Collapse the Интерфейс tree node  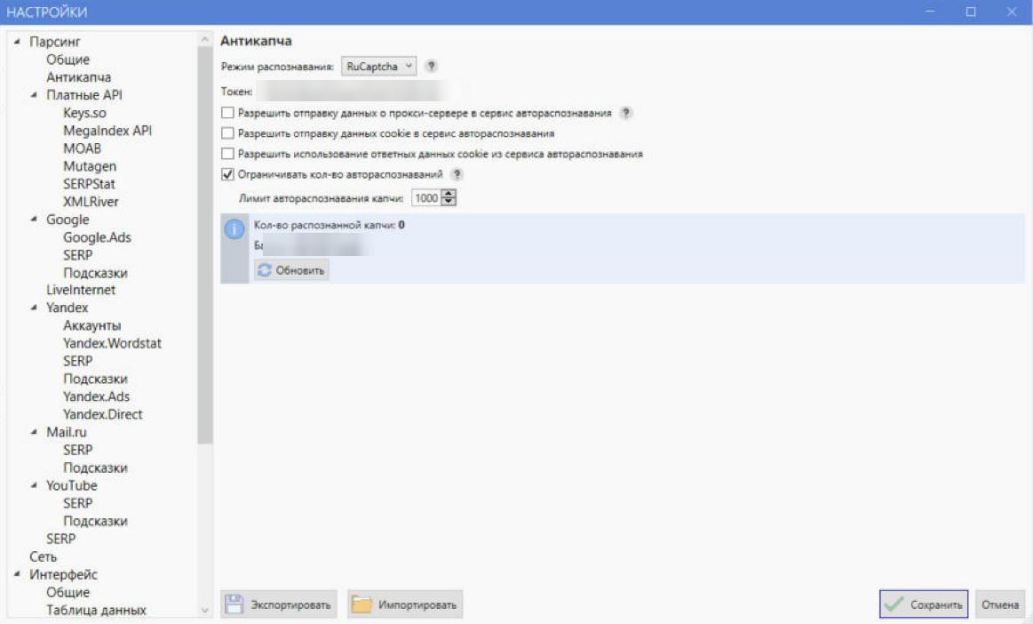tap(17, 574)
